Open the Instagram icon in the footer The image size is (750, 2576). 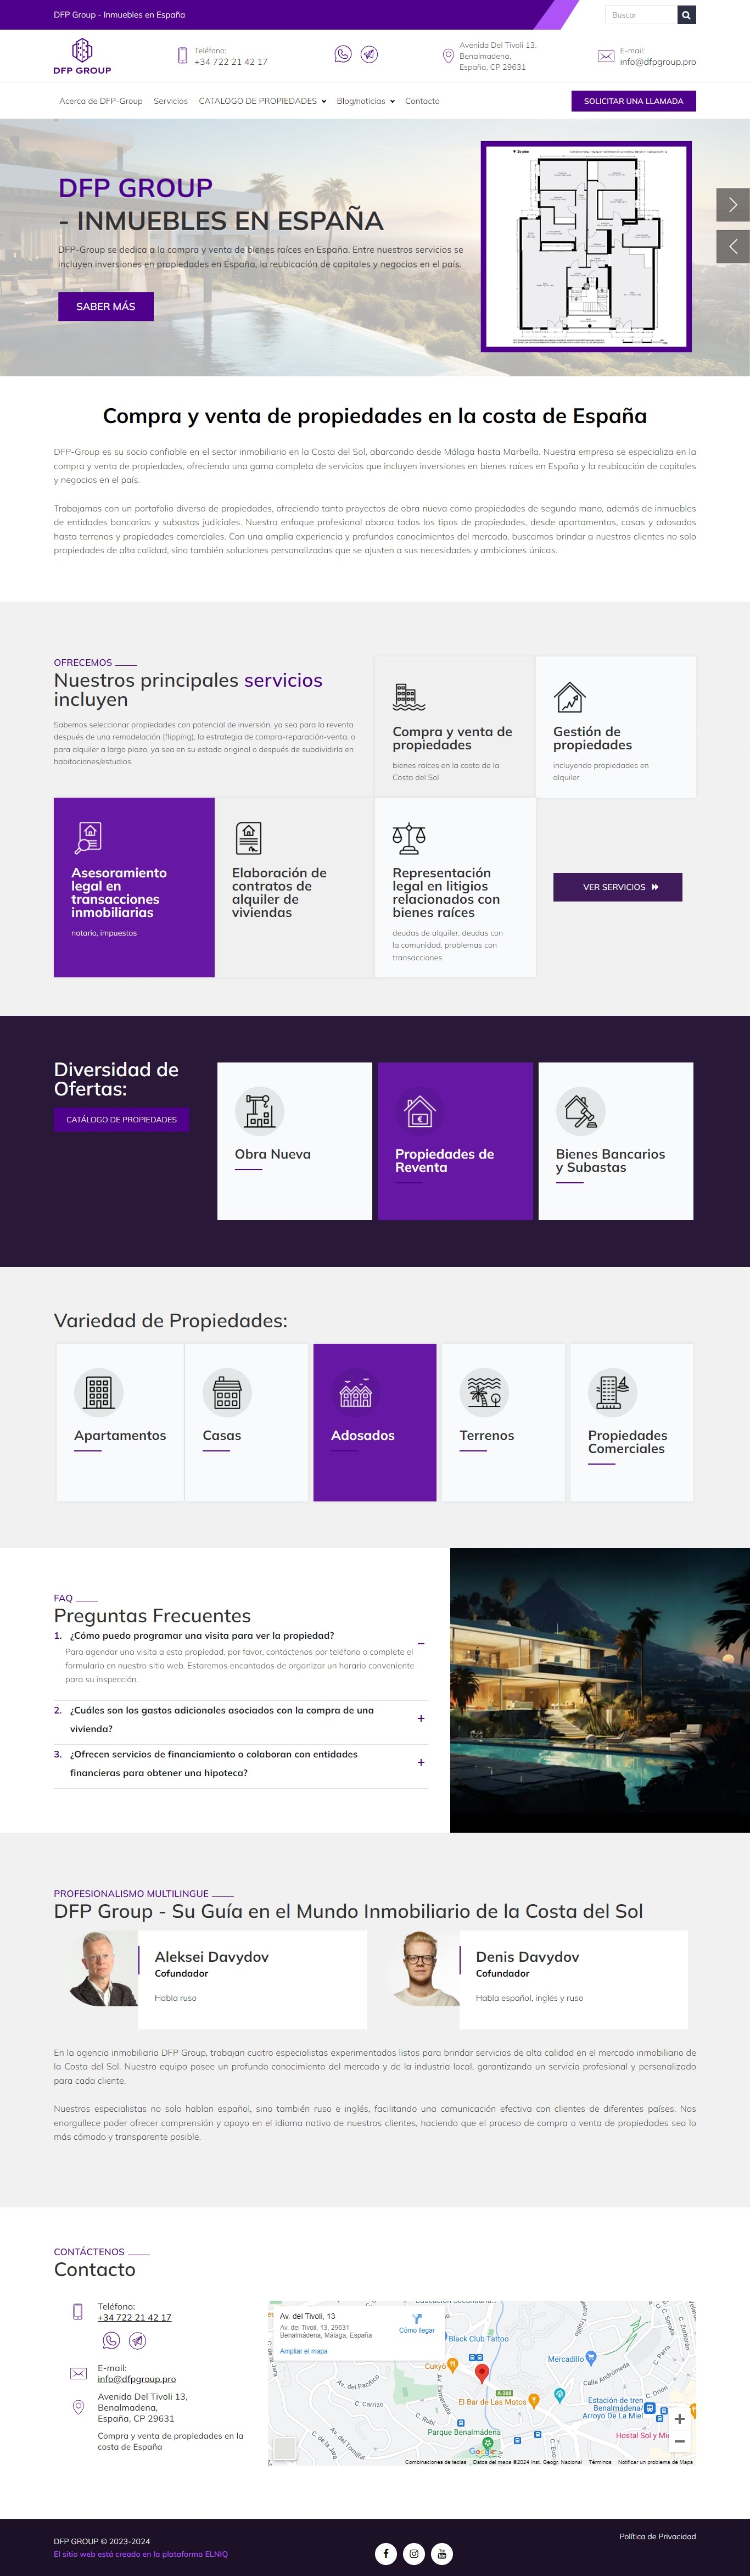414,2553
